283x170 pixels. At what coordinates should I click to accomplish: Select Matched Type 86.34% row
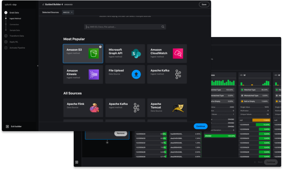255,90
